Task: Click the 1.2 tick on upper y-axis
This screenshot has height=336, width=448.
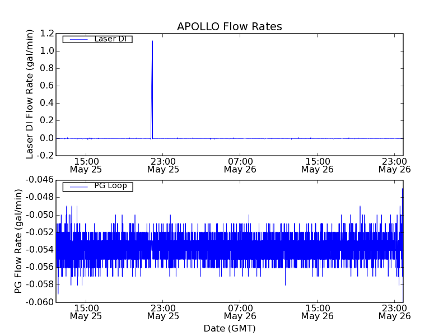Action: pos(46,33)
